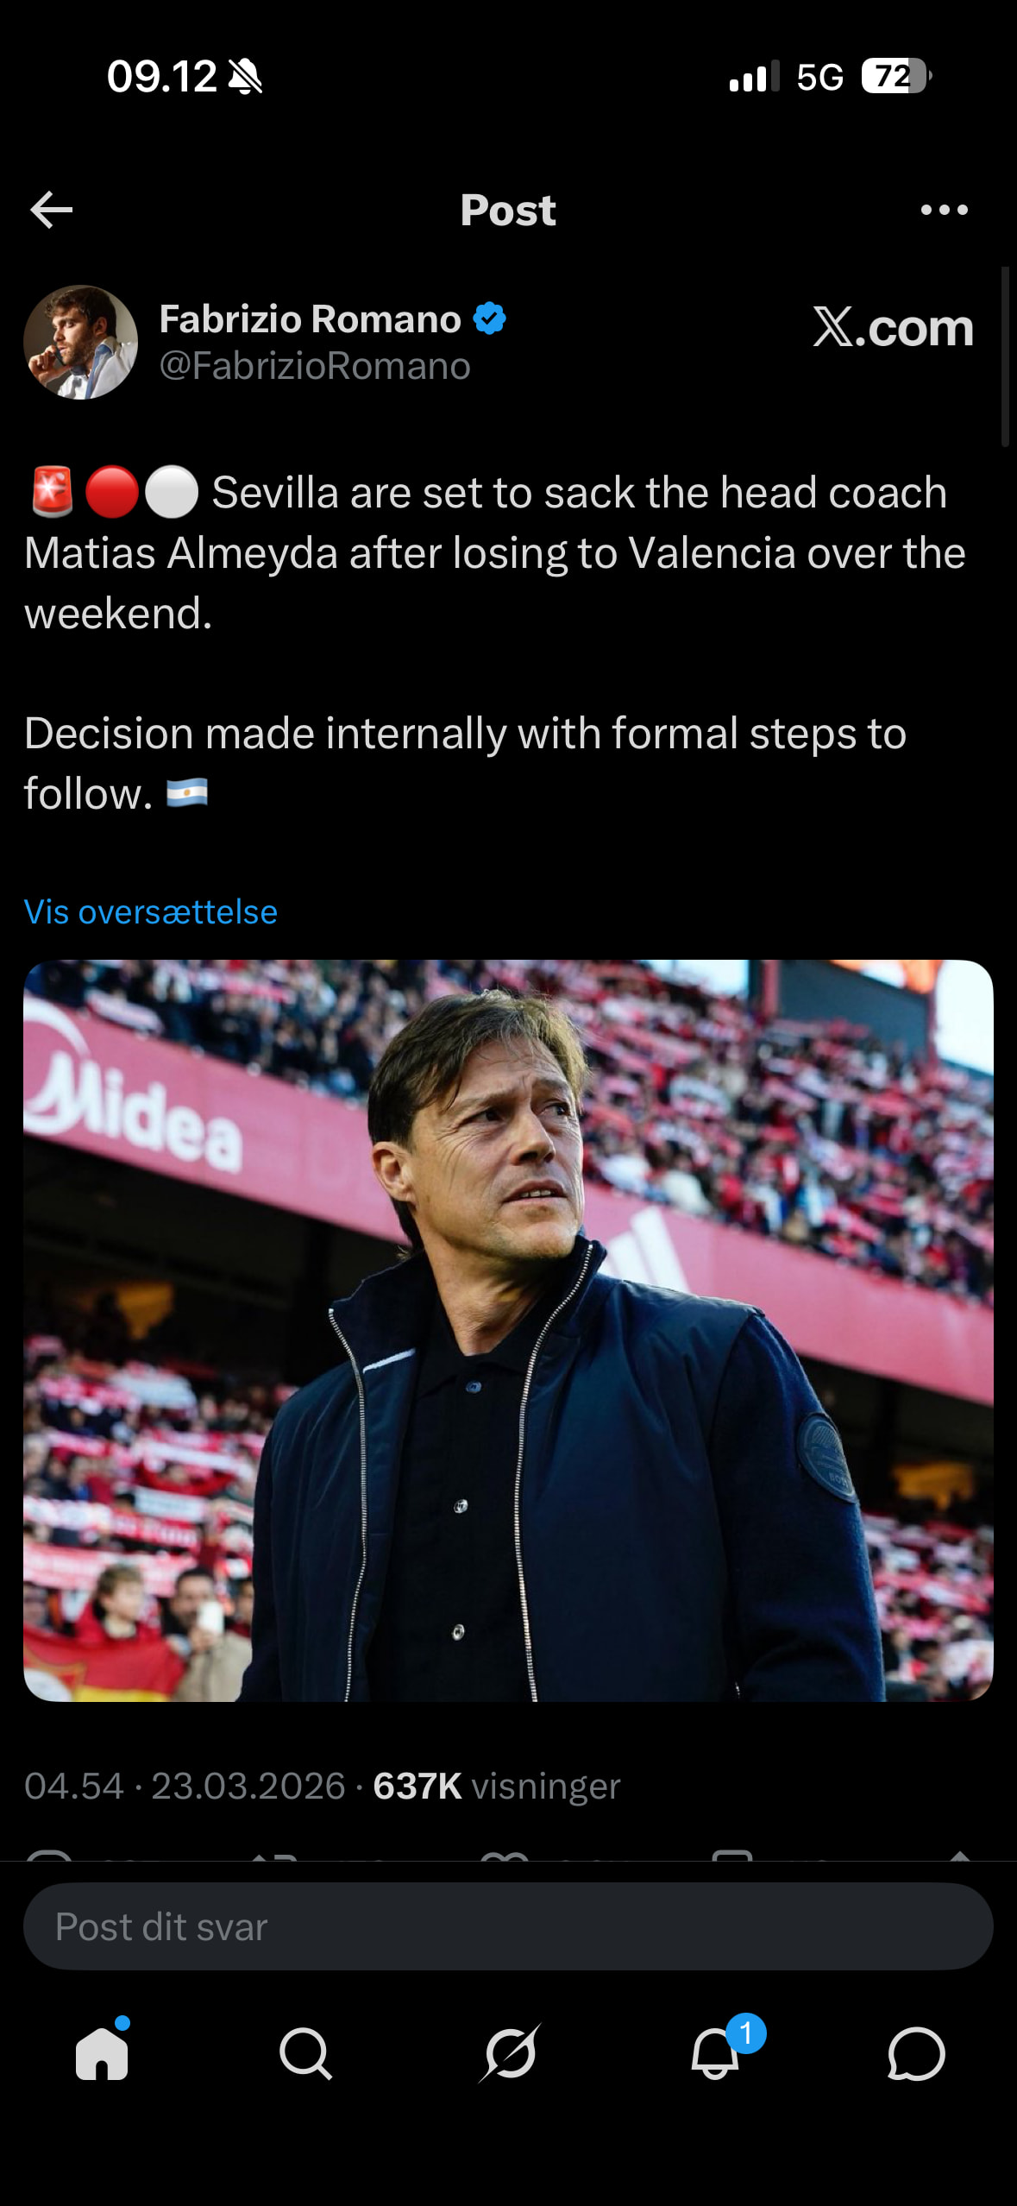Tap 'Vis oversættelse' to translate post
The height and width of the screenshot is (2206, 1017).
pos(151,912)
